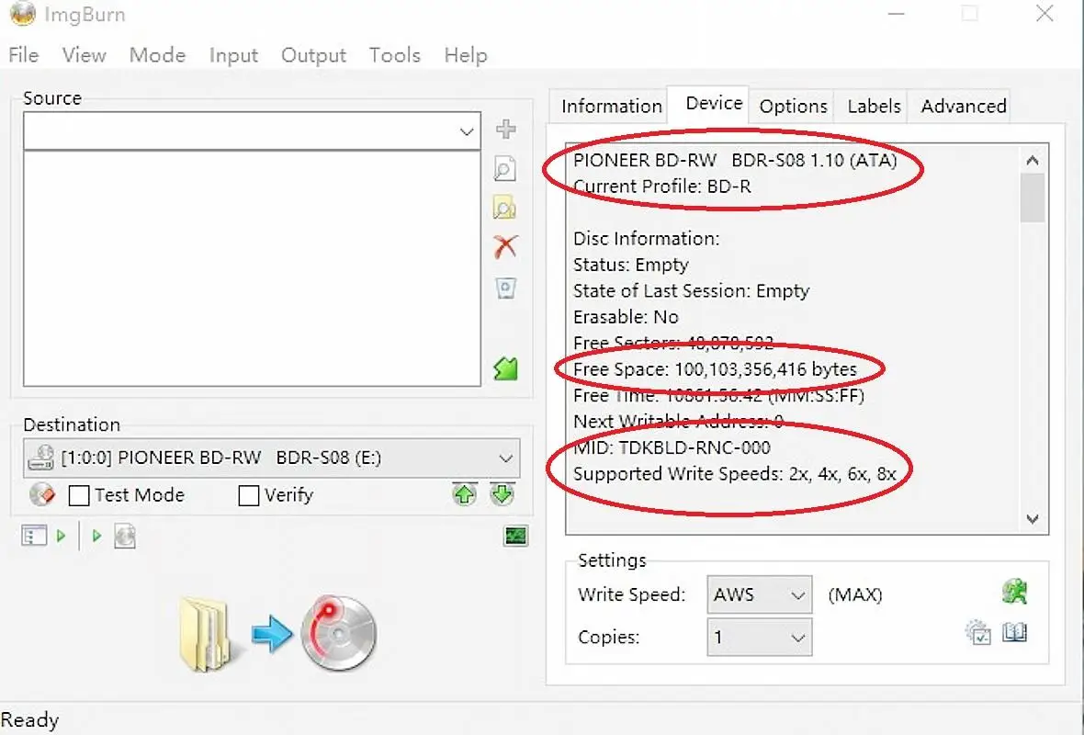Click the erase disc icon beside Test Mode
Screen dimensions: 1084x735
(x=42, y=494)
